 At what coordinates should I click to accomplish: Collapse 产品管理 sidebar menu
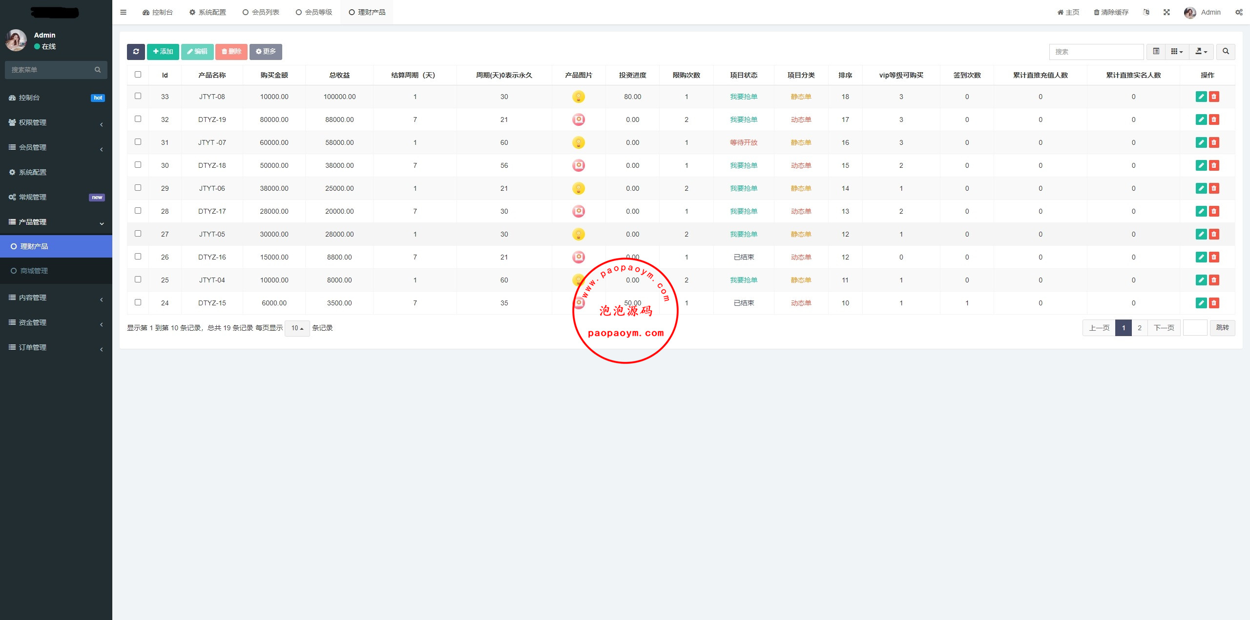click(56, 222)
